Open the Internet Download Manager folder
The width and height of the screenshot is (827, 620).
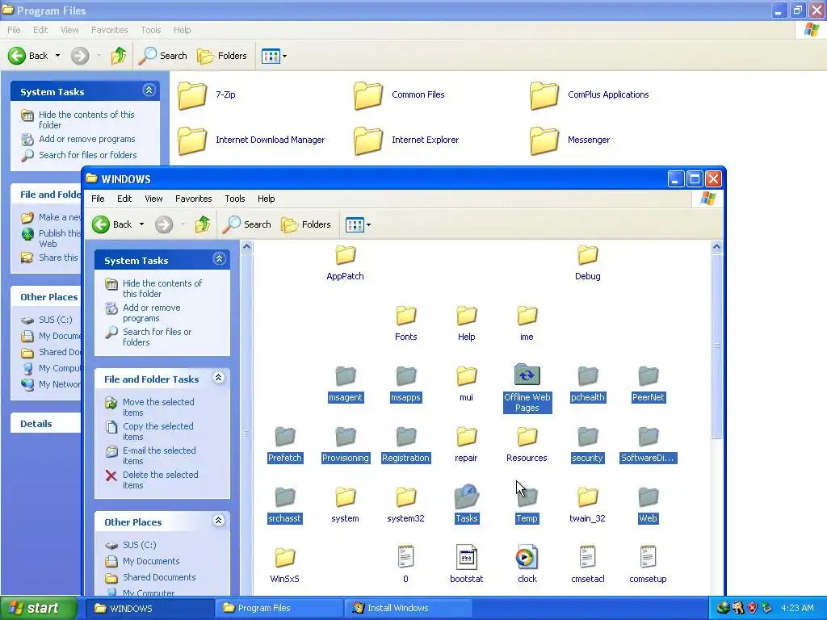[x=251, y=140]
